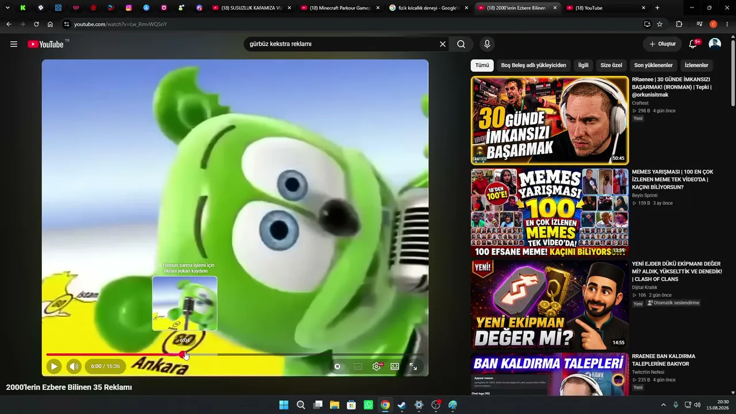Image resolution: width=736 pixels, height=414 pixels.
Task: Visit the Twitch'in Nefesi channel
Action: [x=648, y=372]
